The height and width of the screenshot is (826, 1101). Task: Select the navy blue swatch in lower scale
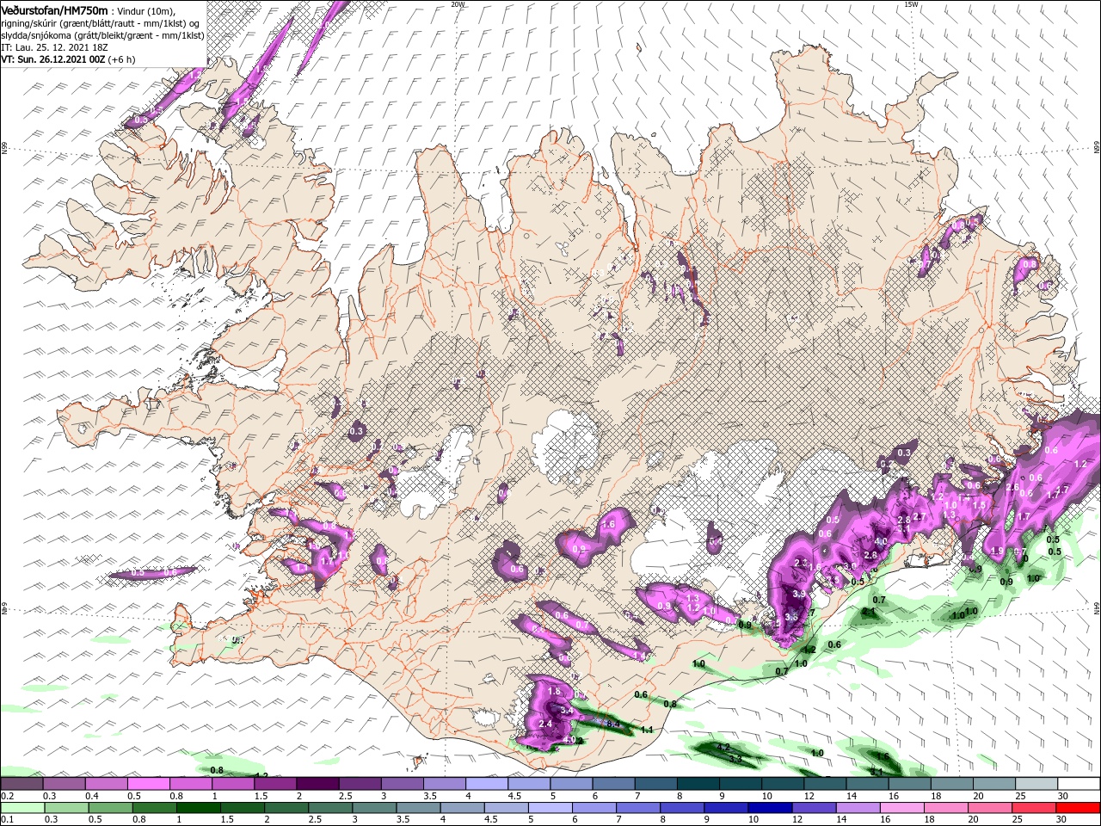pos(771,808)
